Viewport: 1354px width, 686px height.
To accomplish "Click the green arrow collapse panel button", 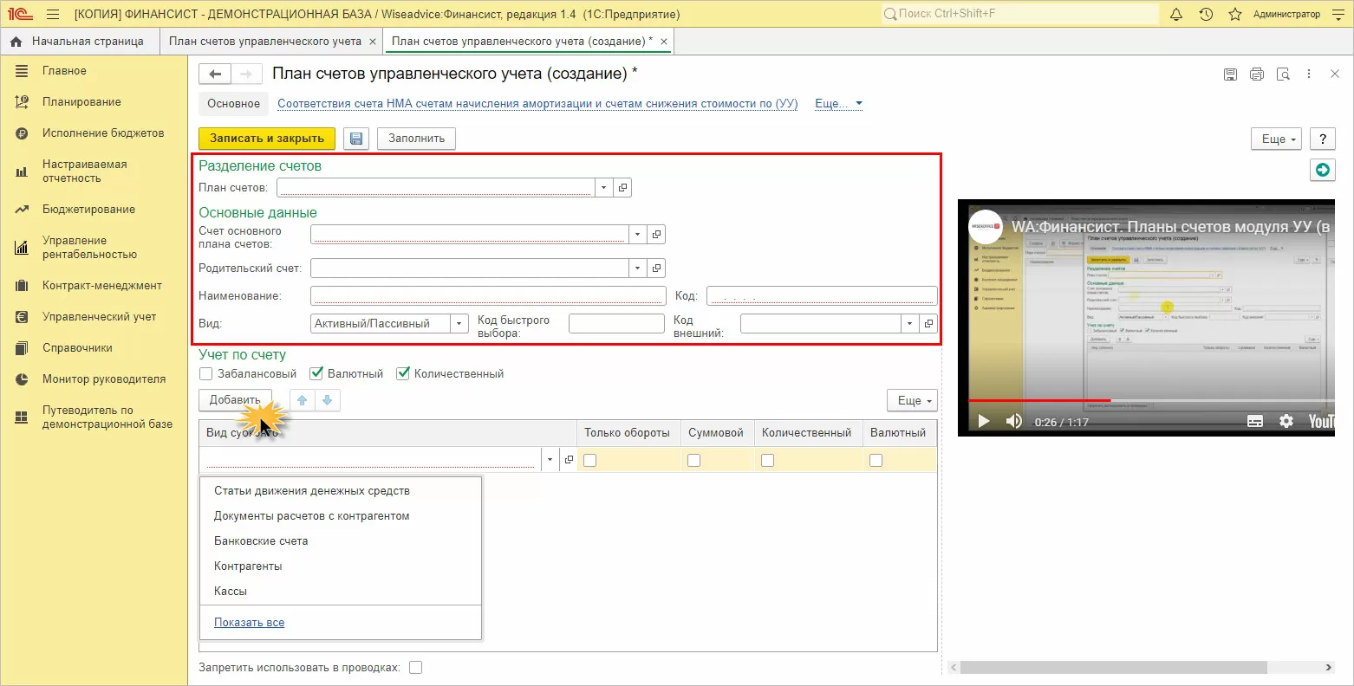I will [x=1323, y=171].
